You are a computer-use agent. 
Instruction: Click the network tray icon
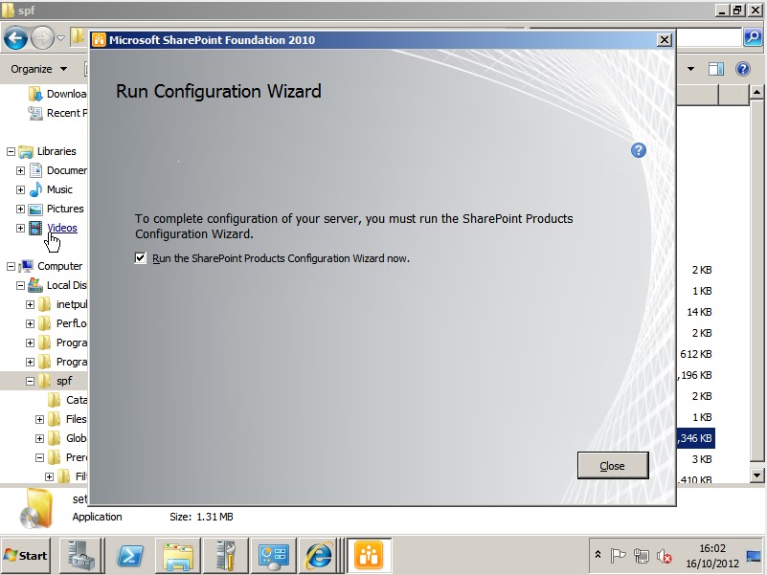pyautogui.click(x=641, y=556)
